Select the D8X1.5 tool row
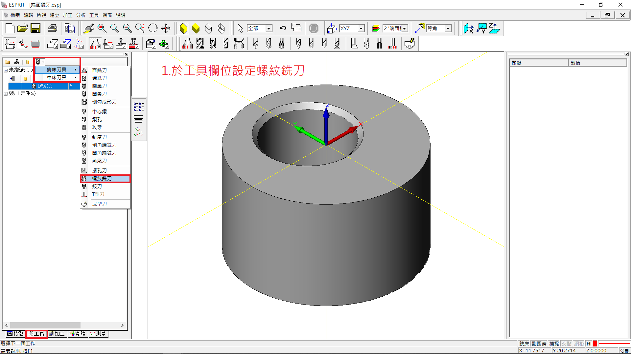Viewport: 631px width, 354px height. coord(45,86)
